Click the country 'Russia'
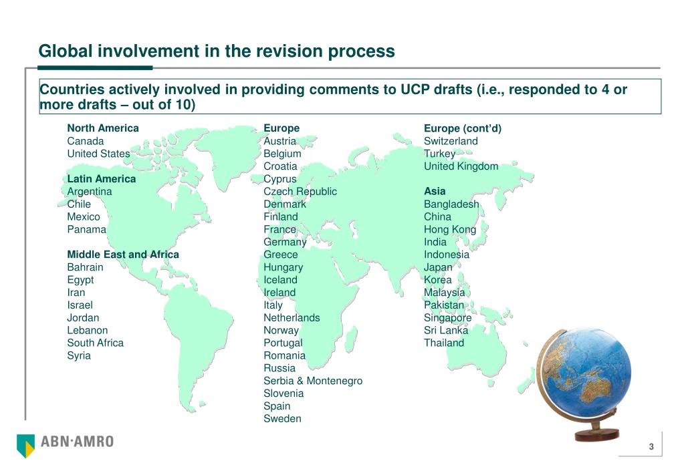This screenshot has height=473, width=684. [279, 368]
